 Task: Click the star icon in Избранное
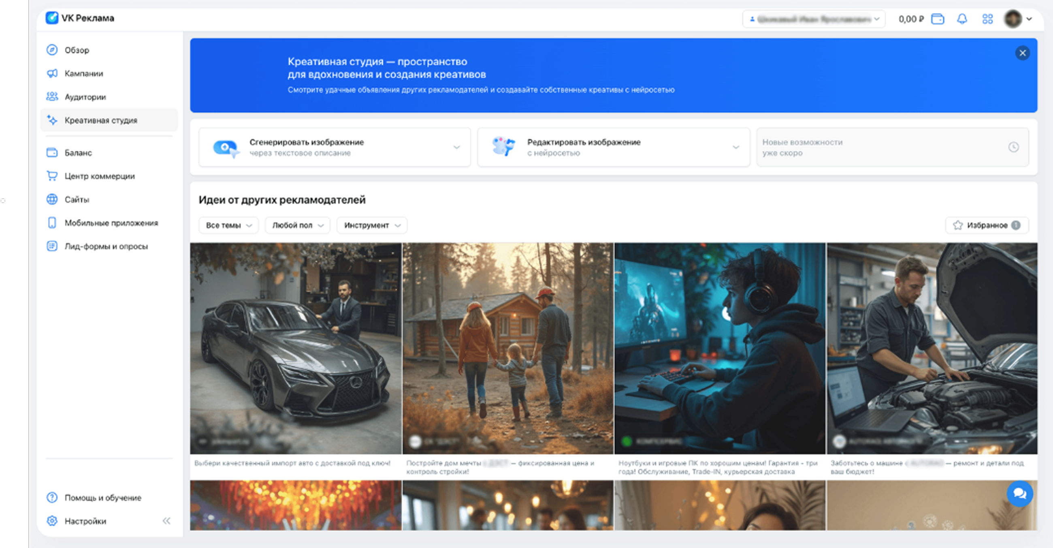[x=958, y=225]
